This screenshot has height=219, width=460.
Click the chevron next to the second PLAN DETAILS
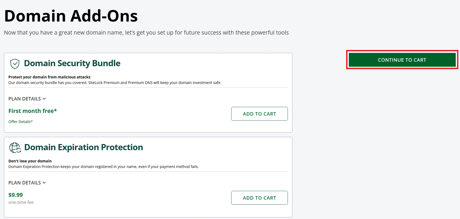44,183
